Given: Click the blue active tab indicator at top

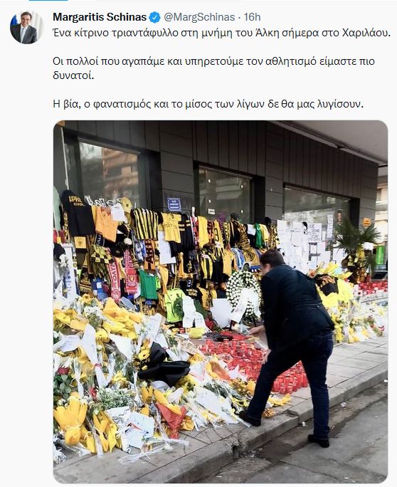Looking at the screenshot, I should (48, 0).
